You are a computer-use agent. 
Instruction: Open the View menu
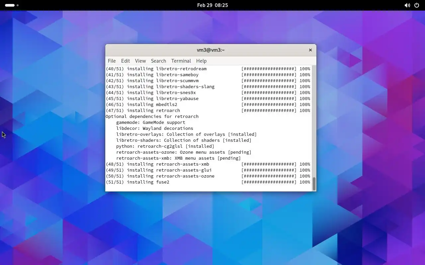pos(140,61)
